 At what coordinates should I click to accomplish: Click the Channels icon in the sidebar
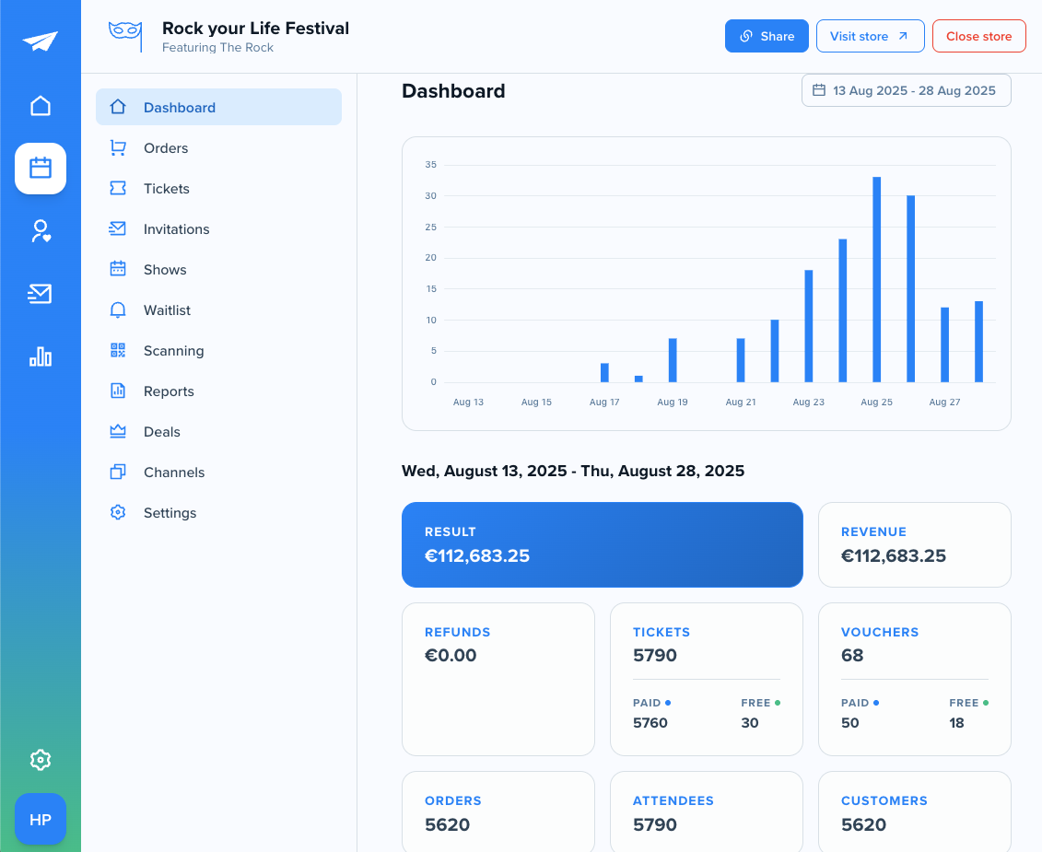coord(118,472)
